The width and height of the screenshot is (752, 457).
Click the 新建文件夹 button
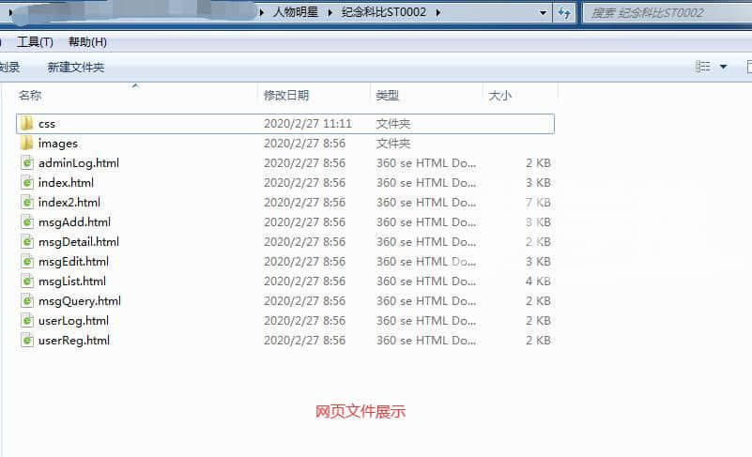point(76,68)
